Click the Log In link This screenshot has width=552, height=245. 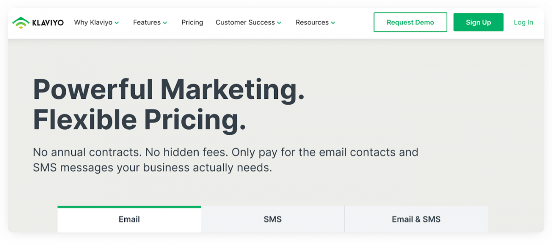tap(523, 23)
